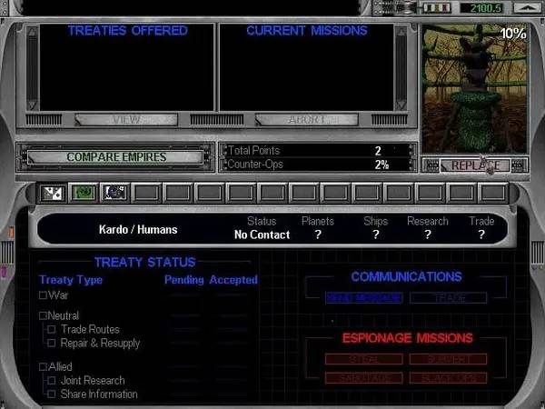Check the Joint Research treaty option
The width and height of the screenshot is (545, 409).
[x=53, y=381]
